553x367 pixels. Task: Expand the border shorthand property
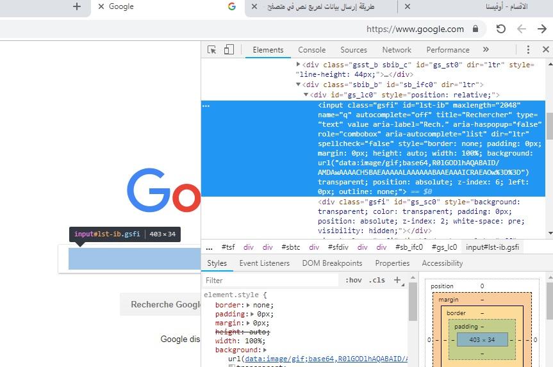tap(248, 305)
